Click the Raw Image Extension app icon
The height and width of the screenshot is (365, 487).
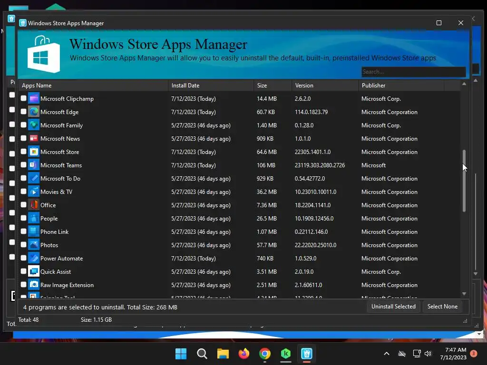coord(34,285)
